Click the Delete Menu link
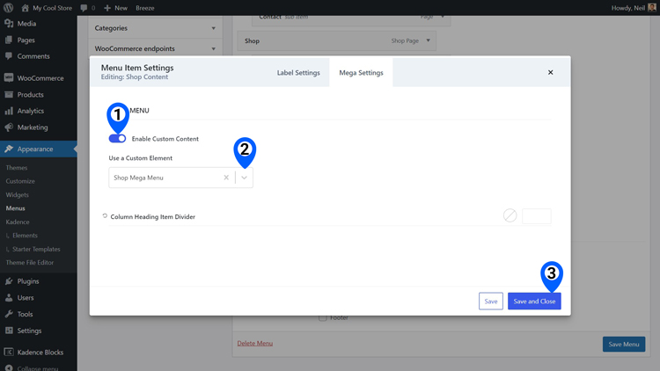 pos(254,343)
